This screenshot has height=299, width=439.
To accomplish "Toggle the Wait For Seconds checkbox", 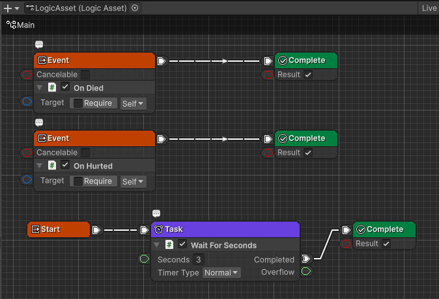I will point(182,245).
